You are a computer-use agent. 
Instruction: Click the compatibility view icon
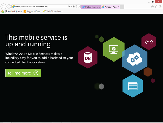click(76, 7)
